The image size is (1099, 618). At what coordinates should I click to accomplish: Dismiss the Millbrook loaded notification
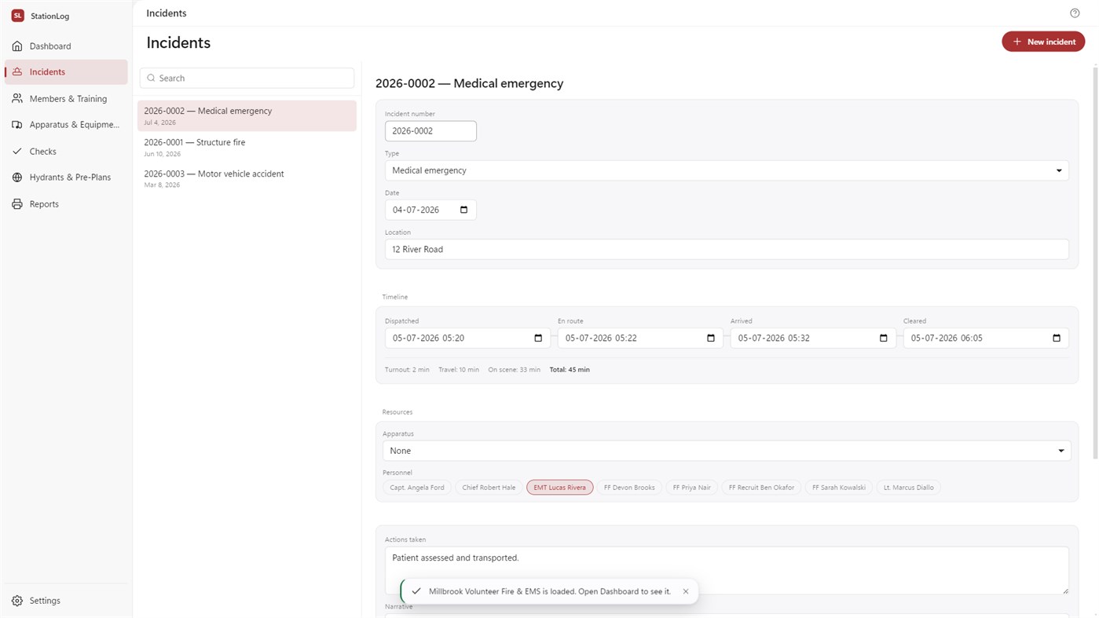point(686,591)
